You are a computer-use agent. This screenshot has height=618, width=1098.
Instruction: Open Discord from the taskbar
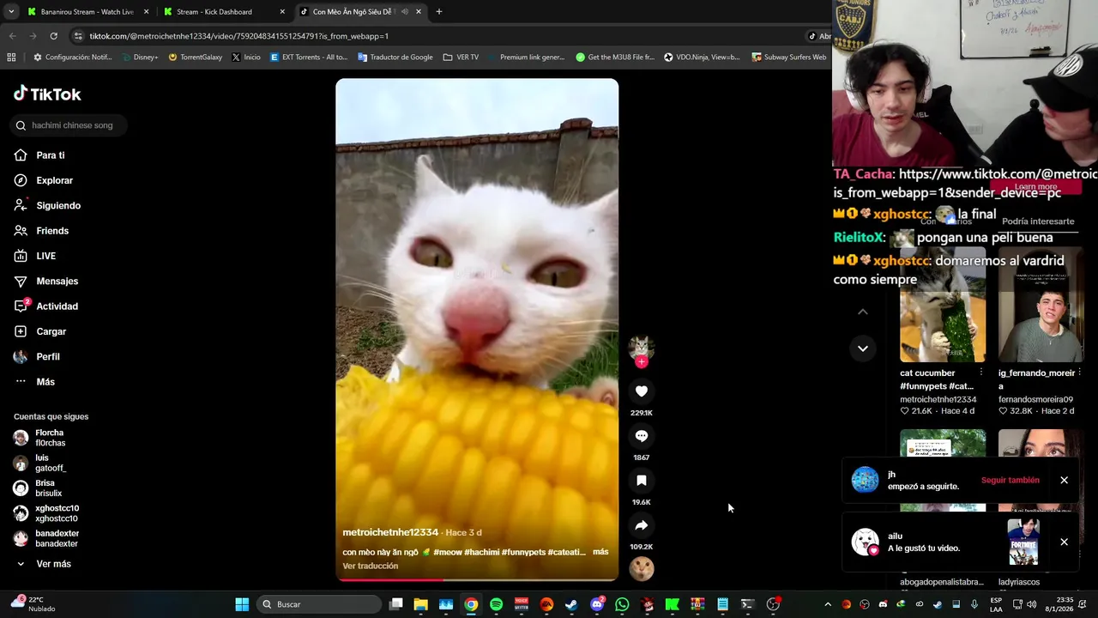point(597,604)
